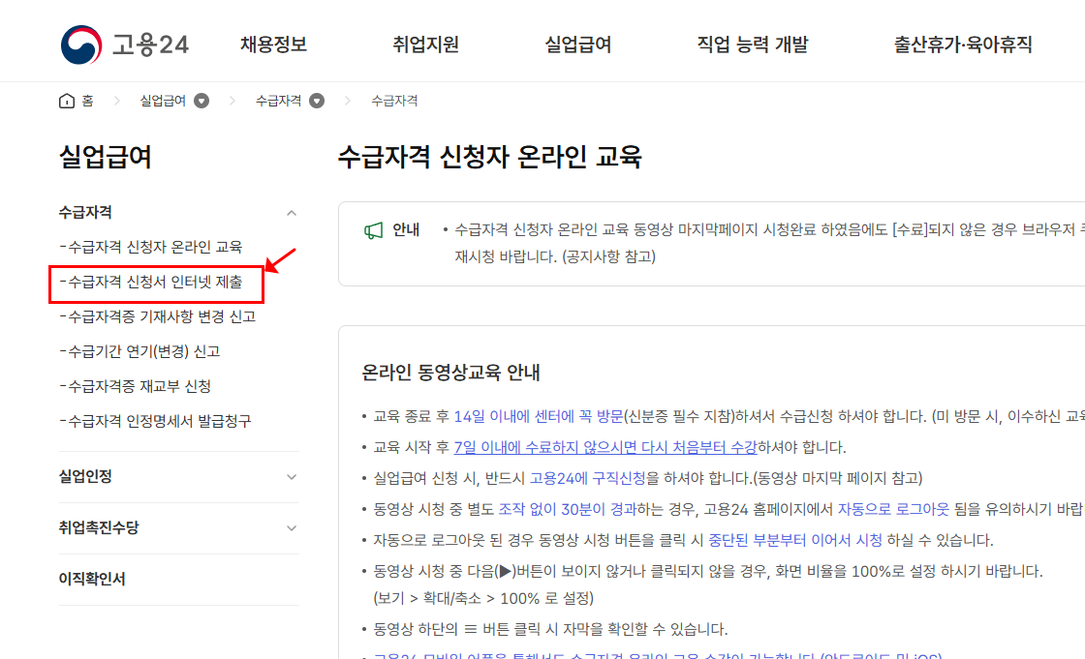Expand the 취업촉진수당 sidebar section
Viewport: 1085px width, 659px height.
[292, 528]
